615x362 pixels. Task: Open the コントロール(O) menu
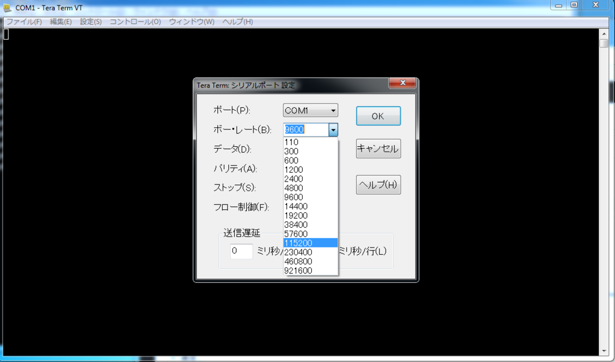[x=135, y=22]
